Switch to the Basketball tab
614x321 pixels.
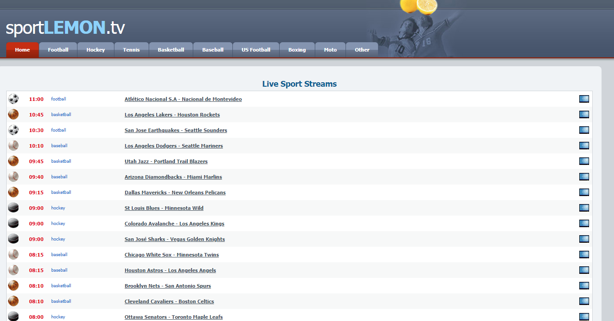pos(171,50)
